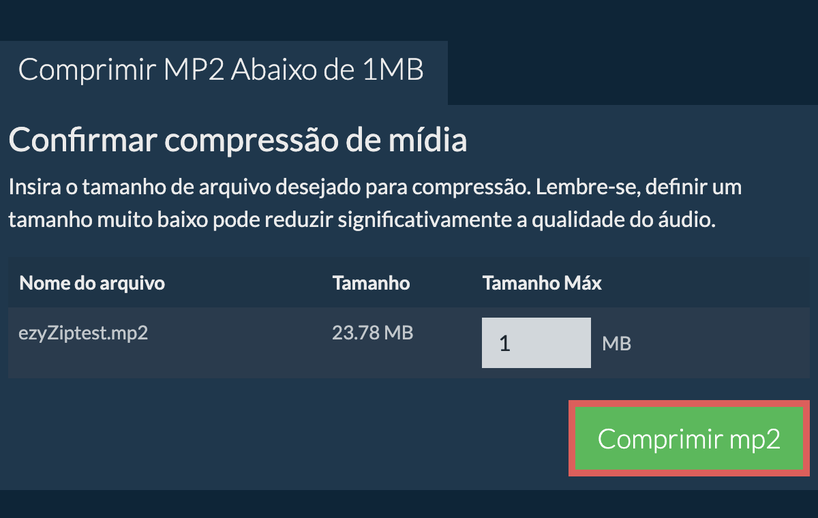Click the word mídia in the heading
818x518 pixels.
click(428, 141)
